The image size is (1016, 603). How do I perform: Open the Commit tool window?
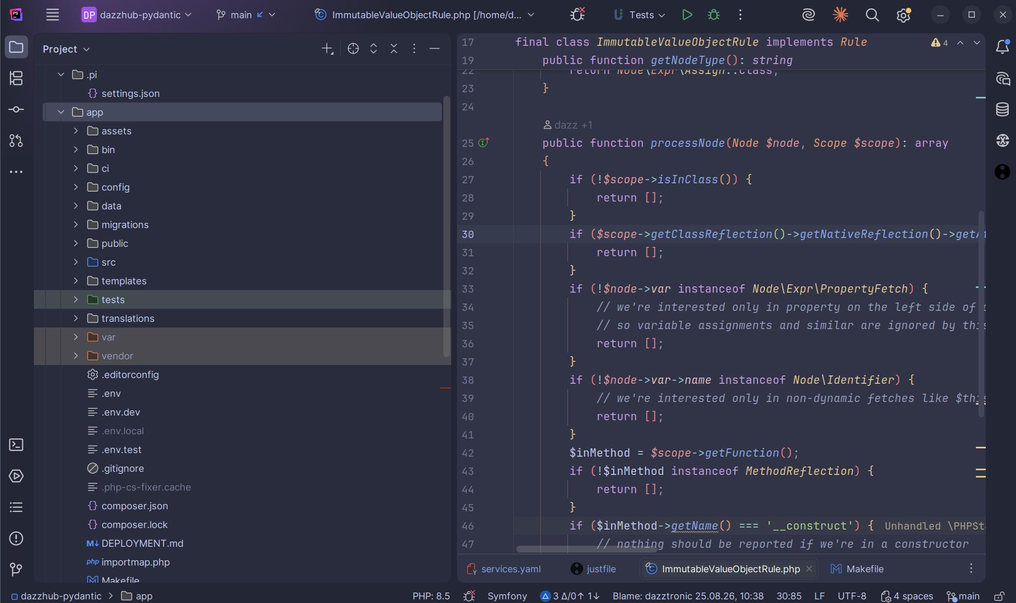tap(16, 109)
